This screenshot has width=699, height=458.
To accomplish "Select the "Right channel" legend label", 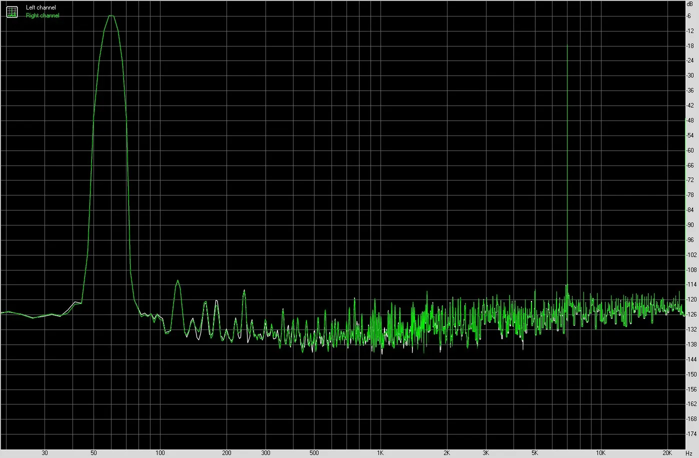I will tap(42, 15).
